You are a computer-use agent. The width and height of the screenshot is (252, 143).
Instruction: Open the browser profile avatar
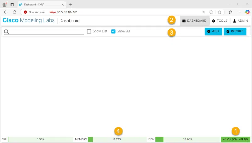pyautogui.click(x=5, y=4)
